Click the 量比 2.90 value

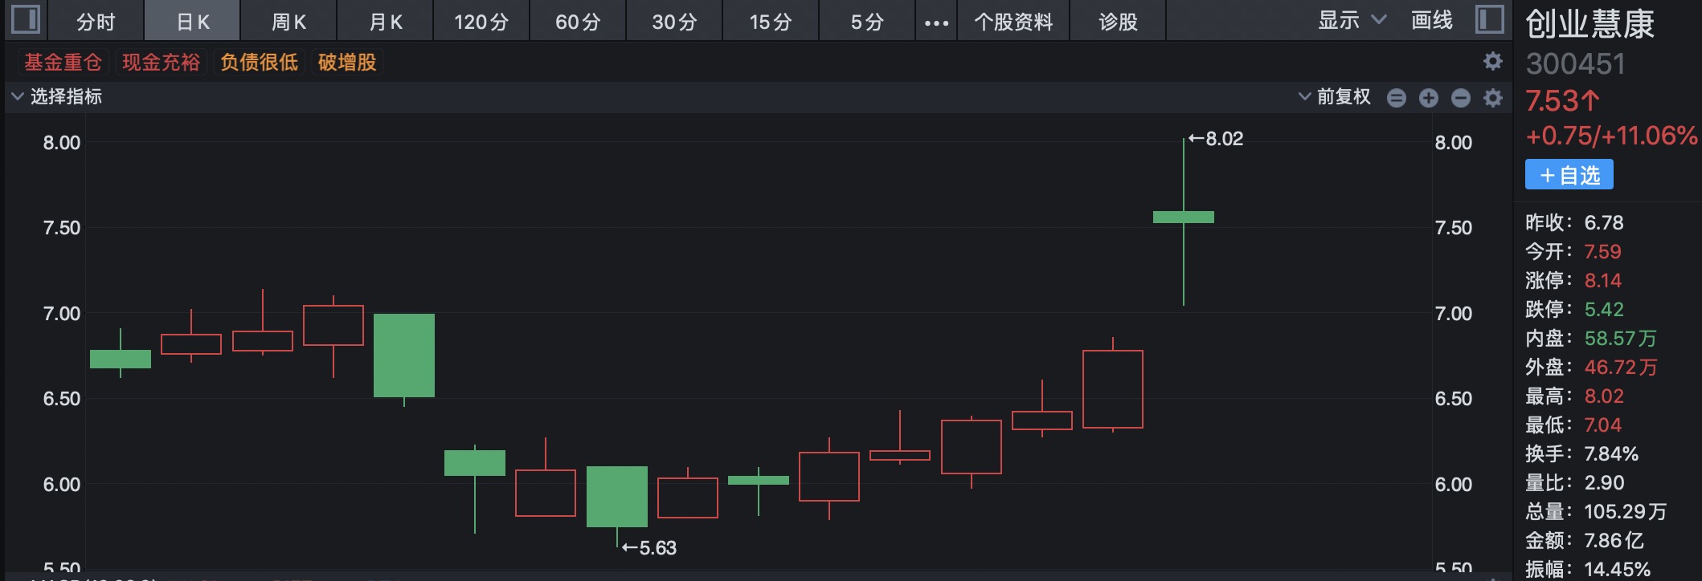(1604, 482)
